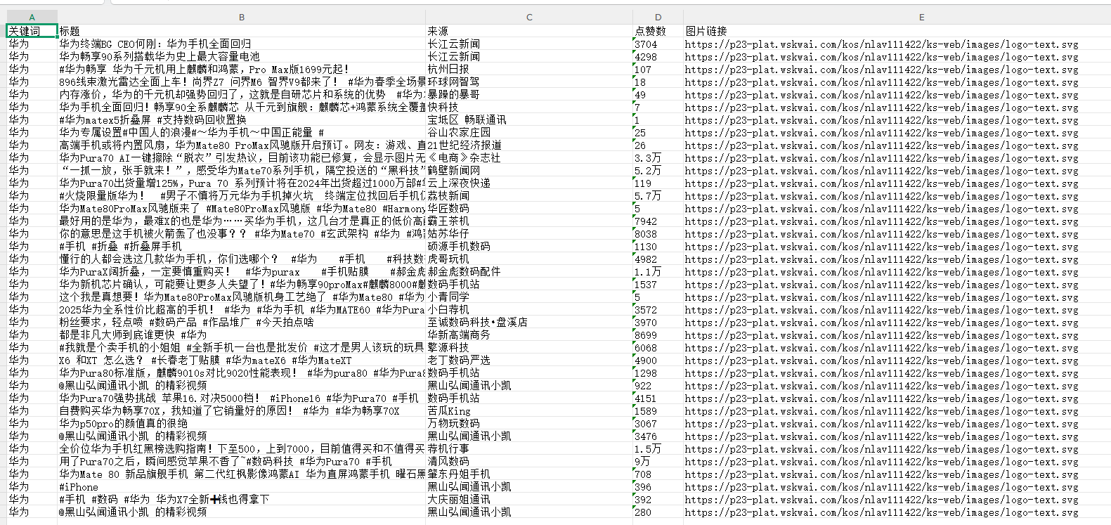Select column D header
1111x525 pixels.
[x=658, y=17]
